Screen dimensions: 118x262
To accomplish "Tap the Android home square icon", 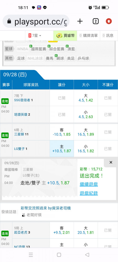I will coord(59,255).
